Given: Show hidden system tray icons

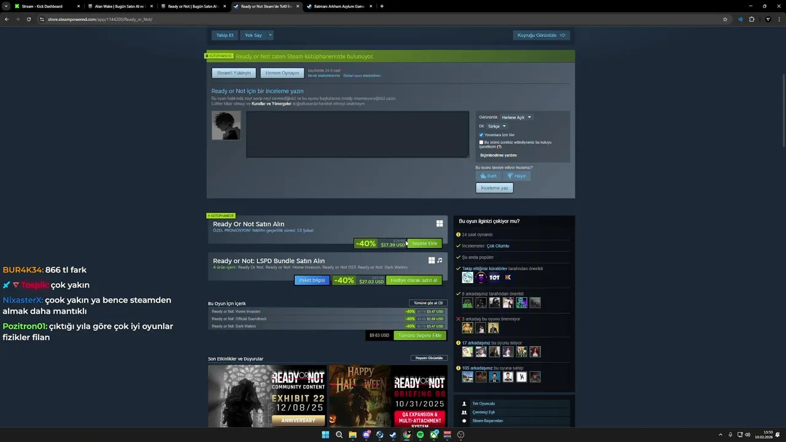Looking at the screenshot, I should [x=720, y=435].
